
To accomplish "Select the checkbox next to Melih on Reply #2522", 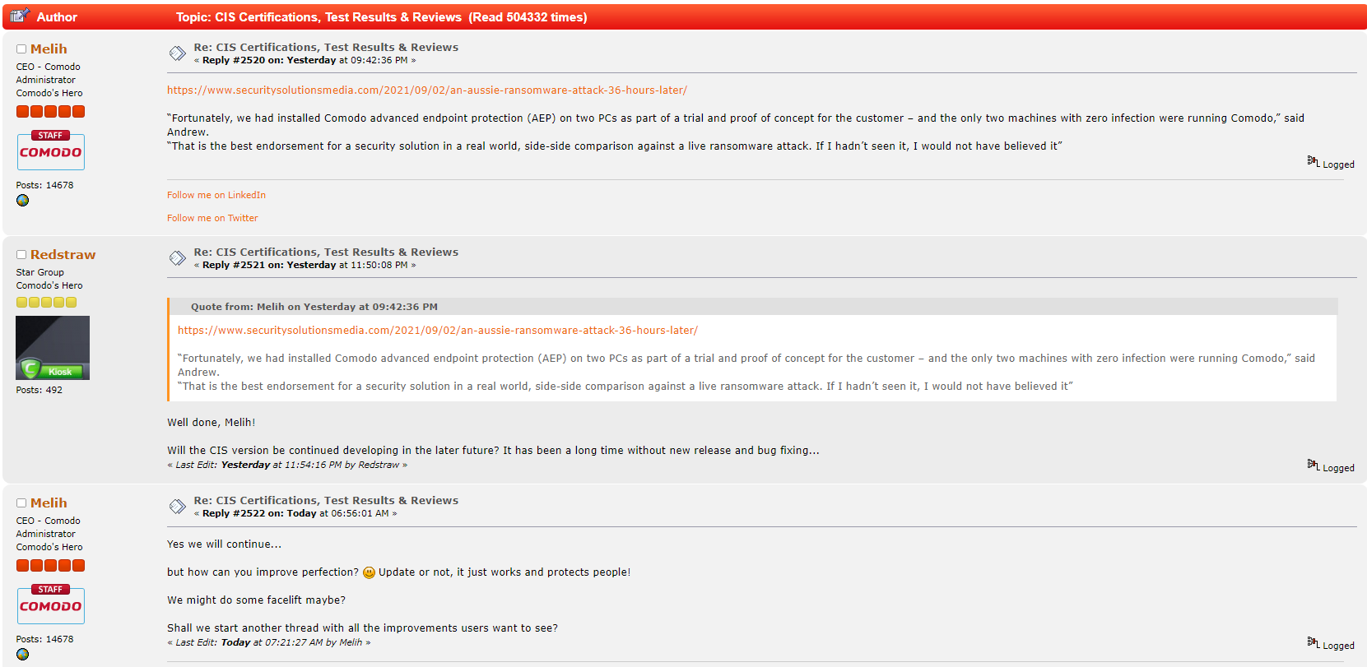I will [x=21, y=503].
